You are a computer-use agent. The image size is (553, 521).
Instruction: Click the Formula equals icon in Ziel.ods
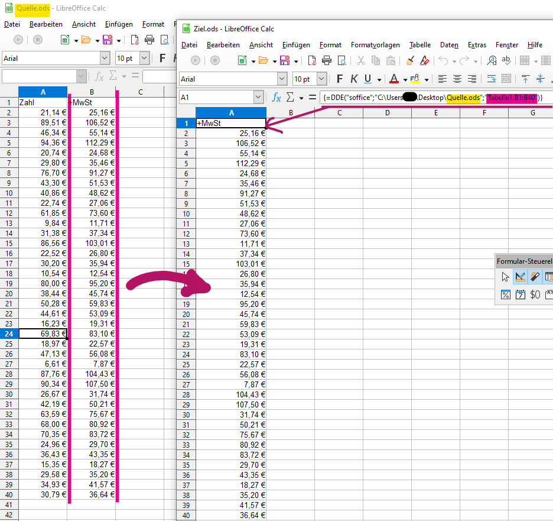[x=312, y=97]
